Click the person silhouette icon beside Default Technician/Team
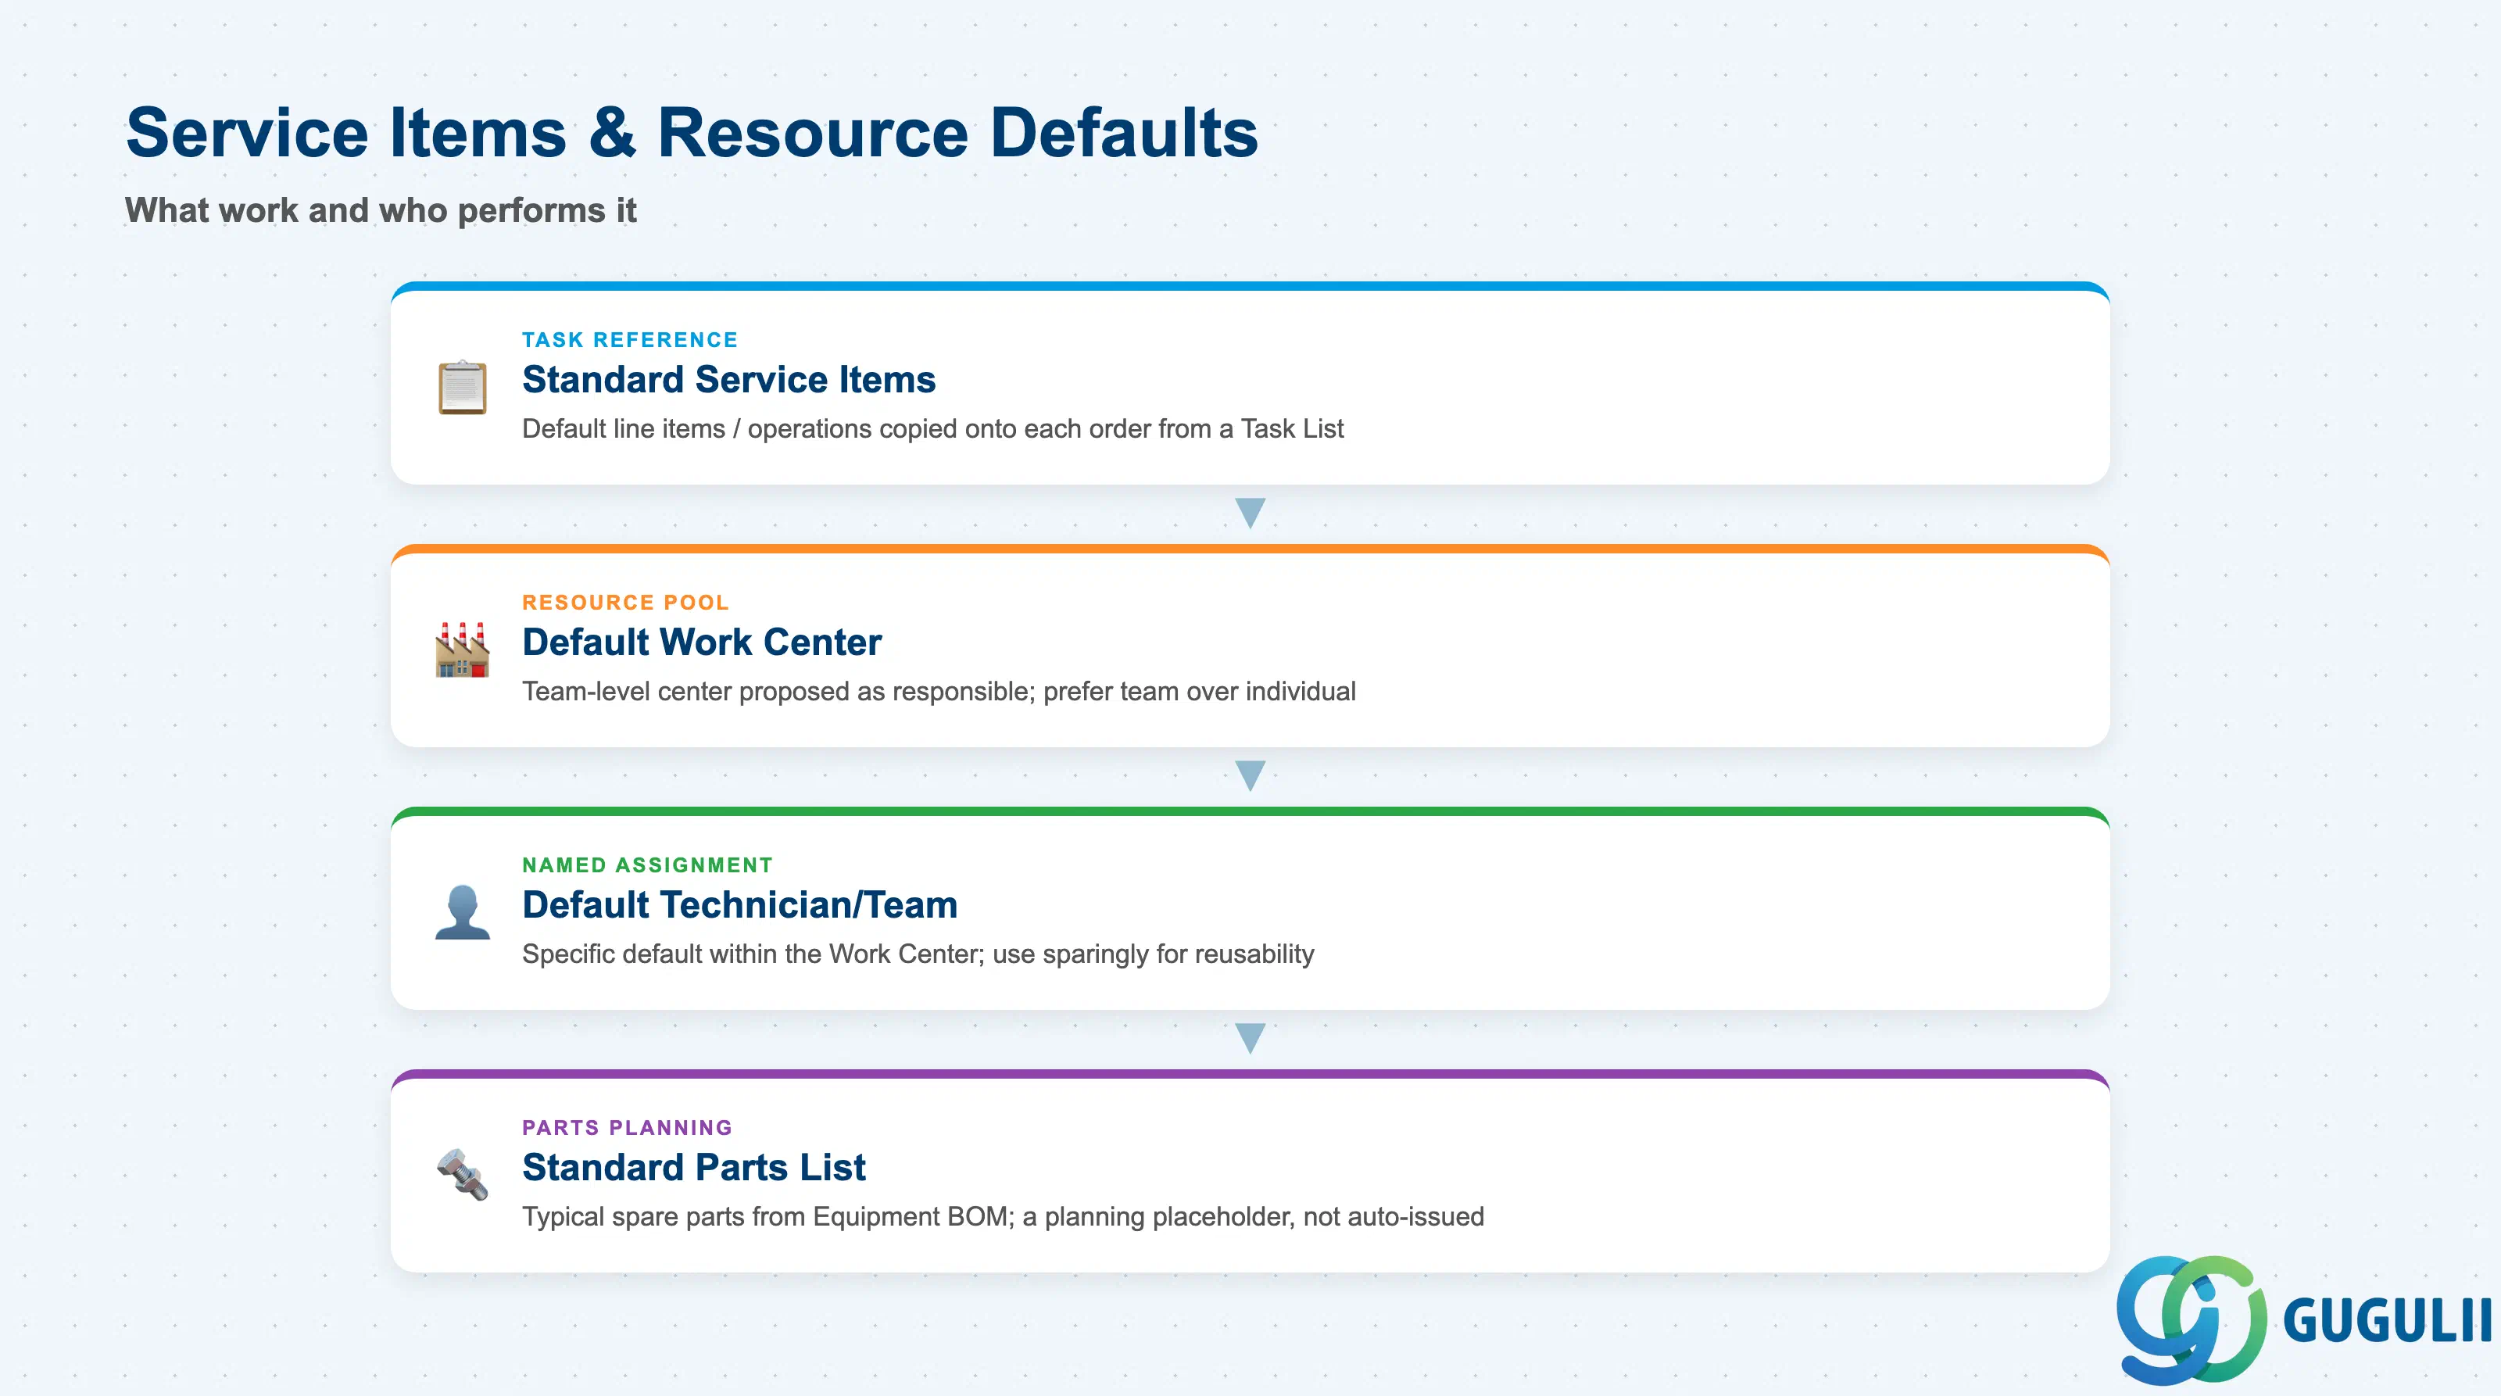The image size is (2501, 1396). tap(462, 911)
